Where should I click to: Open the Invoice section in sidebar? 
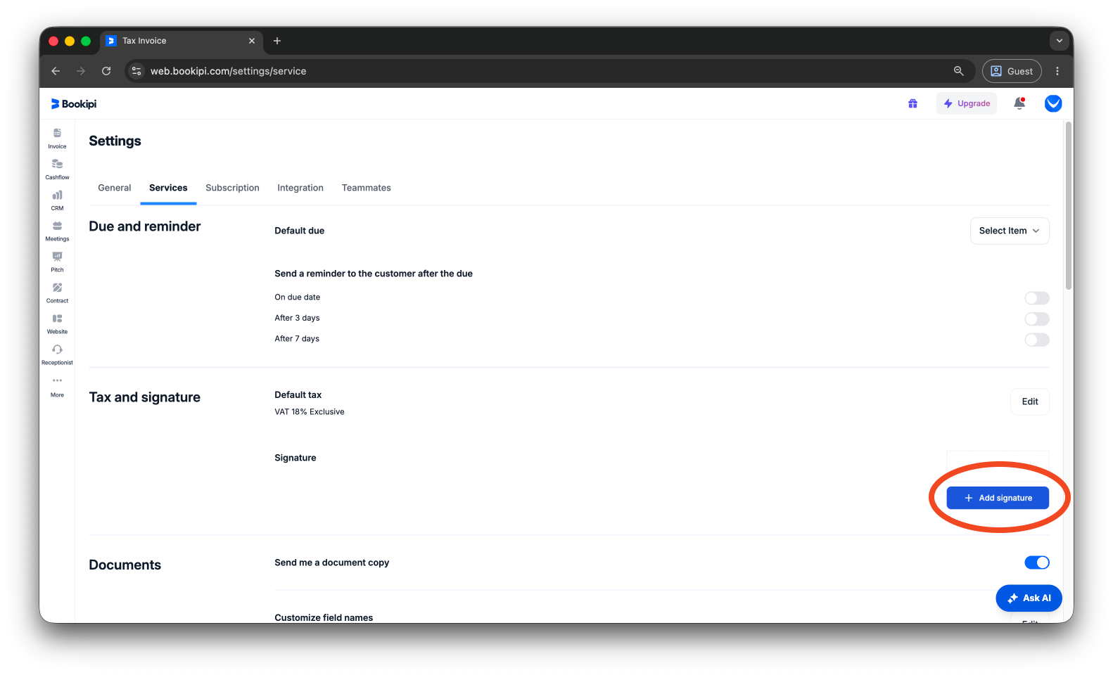(x=57, y=139)
